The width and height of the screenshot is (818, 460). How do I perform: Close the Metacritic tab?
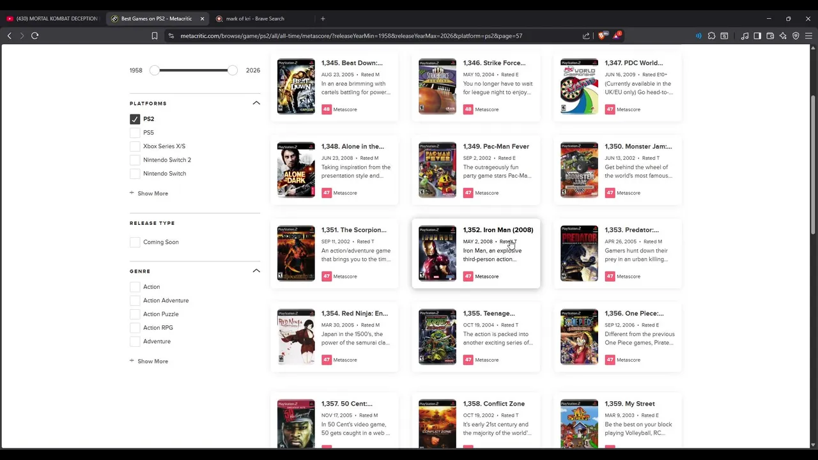[x=202, y=19]
